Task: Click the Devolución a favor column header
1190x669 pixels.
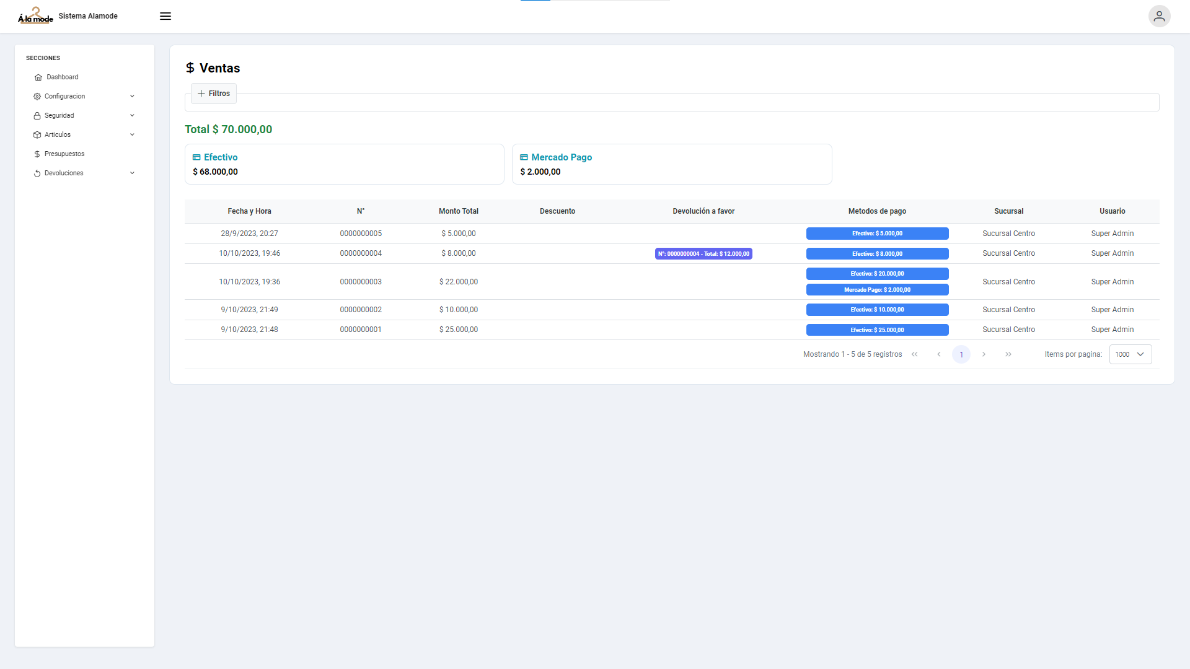Action: tap(703, 211)
